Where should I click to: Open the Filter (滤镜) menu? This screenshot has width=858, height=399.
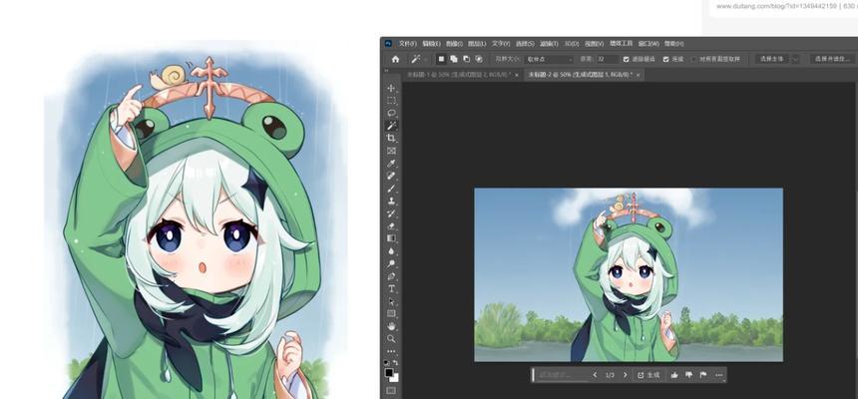tap(549, 44)
